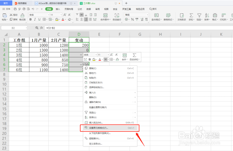The width and height of the screenshot is (233, 151).
Task: Choose Copy (复制) from the context menu
Action: (x=110, y=68)
